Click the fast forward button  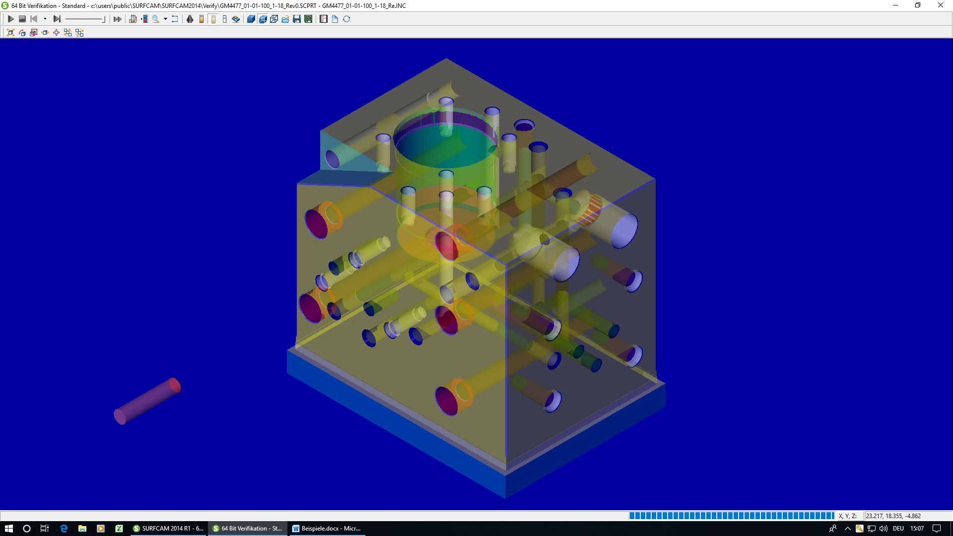[x=117, y=19]
